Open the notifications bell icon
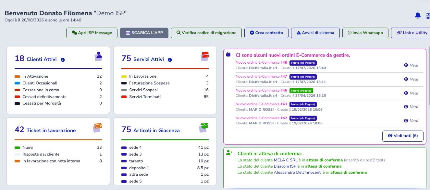 click(x=418, y=15)
